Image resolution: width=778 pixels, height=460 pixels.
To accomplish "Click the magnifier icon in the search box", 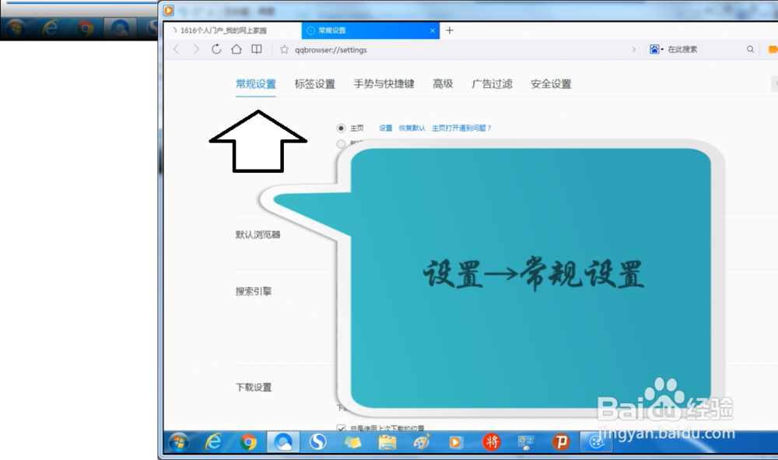I will point(750,49).
